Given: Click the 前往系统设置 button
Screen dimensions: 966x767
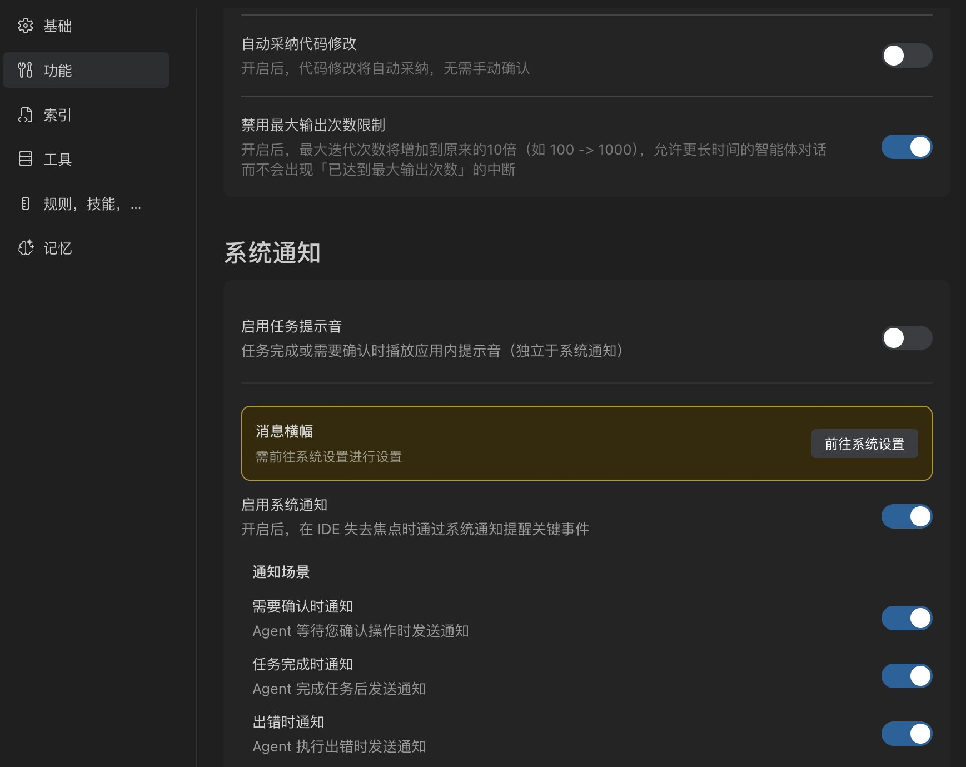Looking at the screenshot, I should pyautogui.click(x=865, y=444).
